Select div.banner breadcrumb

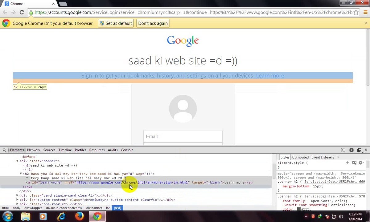click(94, 208)
